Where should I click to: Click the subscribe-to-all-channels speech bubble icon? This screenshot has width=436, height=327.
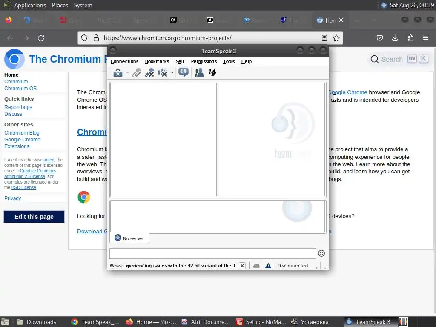[x=184, y=72]
